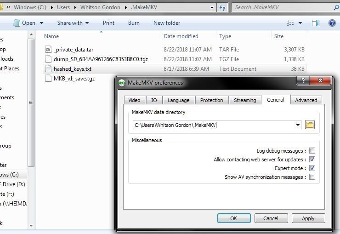Toggle Show AV synchronization messages checkbox
The width and height of the screenshot is (340, 234).
tap(312, 177)
